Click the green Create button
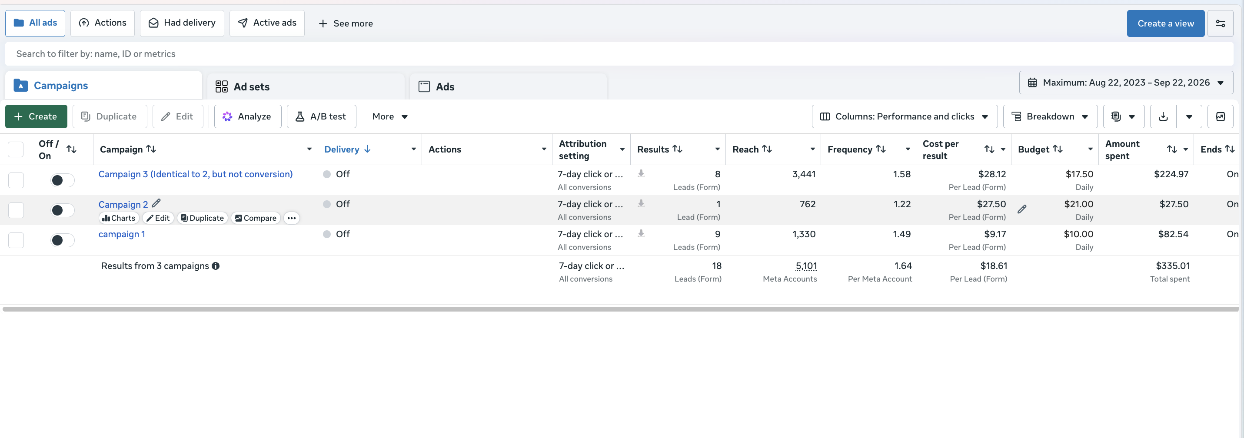 (36, 116)
